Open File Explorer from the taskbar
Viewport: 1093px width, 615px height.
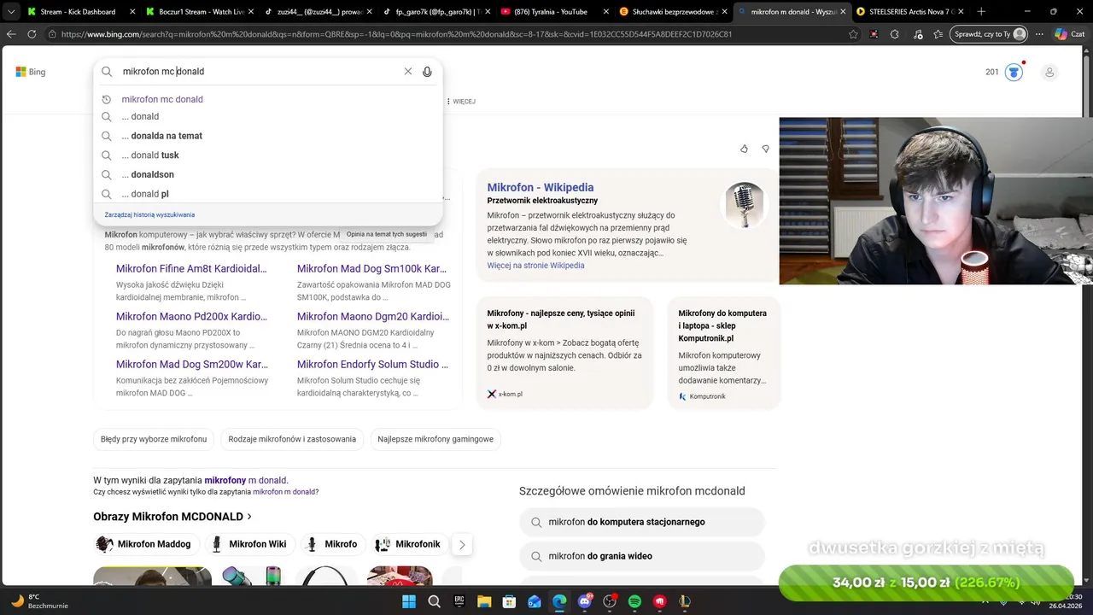(x=484, y=601)
